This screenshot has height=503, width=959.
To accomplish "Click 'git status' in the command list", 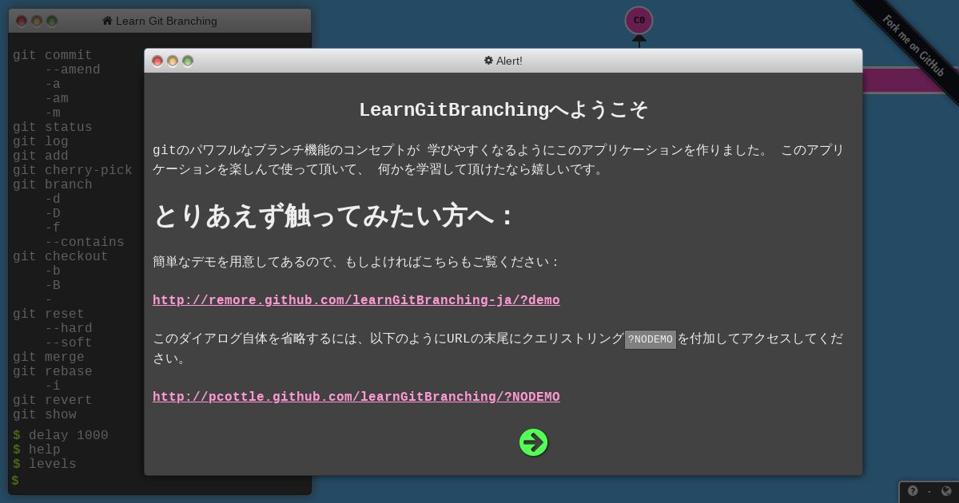I will tap(53, 127).
